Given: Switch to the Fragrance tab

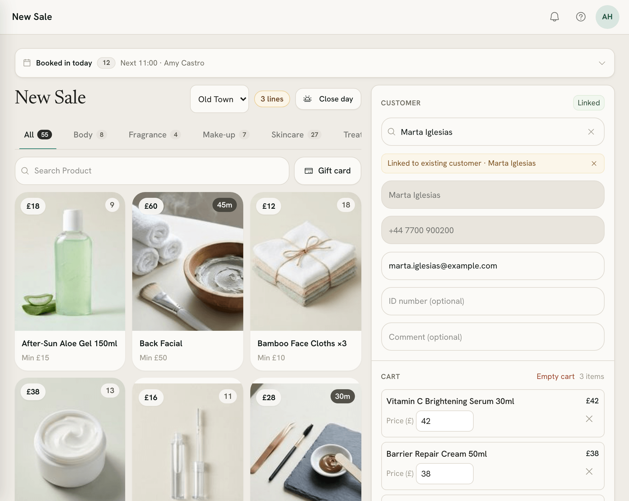Looking at the screenshot, I should pyautogui.click(x=155, y=135).
